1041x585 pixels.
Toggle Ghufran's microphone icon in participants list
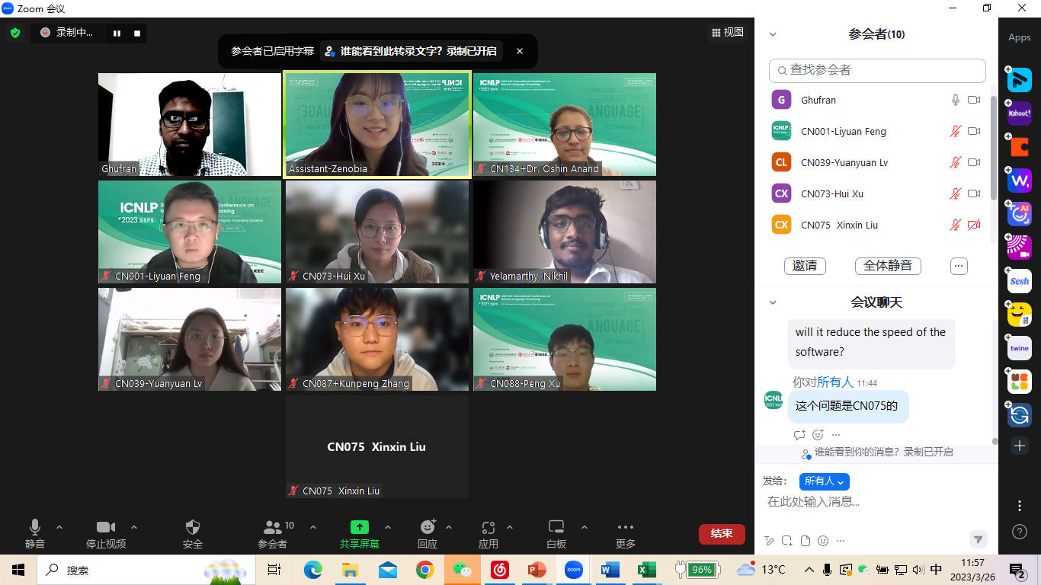pyautogui.click(x=956, y=100)
